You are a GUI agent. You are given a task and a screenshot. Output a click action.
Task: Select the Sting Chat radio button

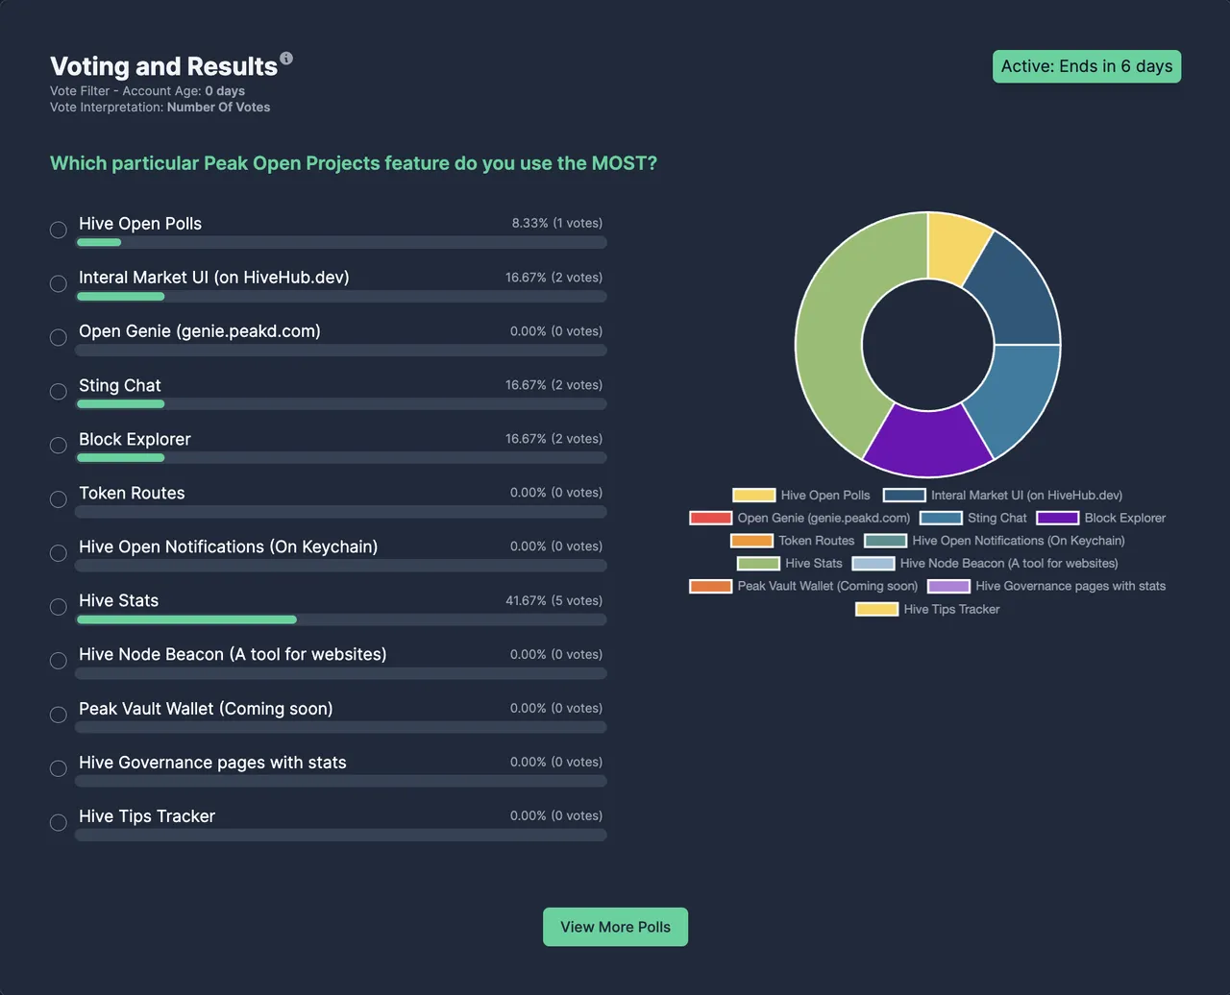59,391
